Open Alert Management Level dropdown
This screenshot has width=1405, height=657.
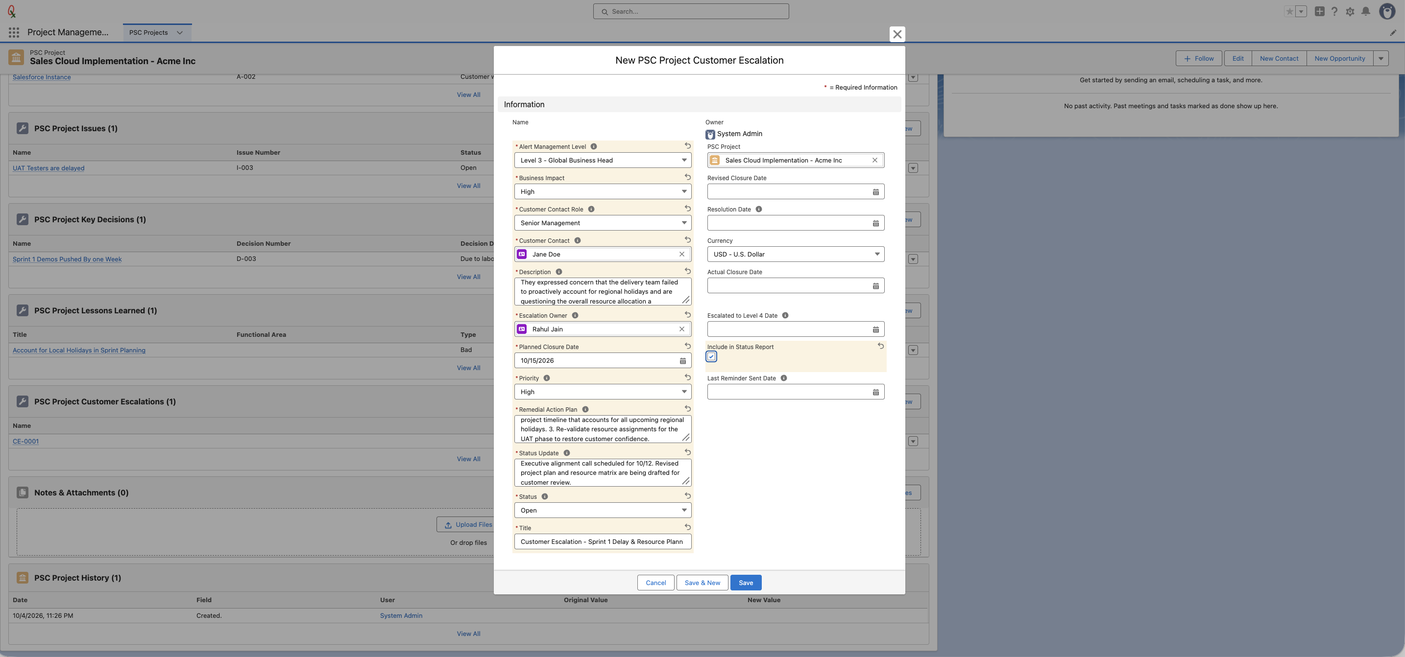tap(603, 160)
